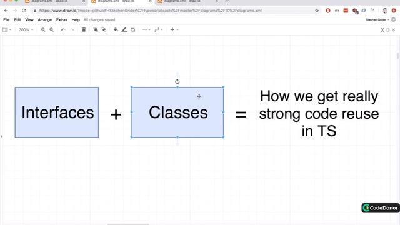
Task: Open the browser profile avatar
Action: (385, 11)
